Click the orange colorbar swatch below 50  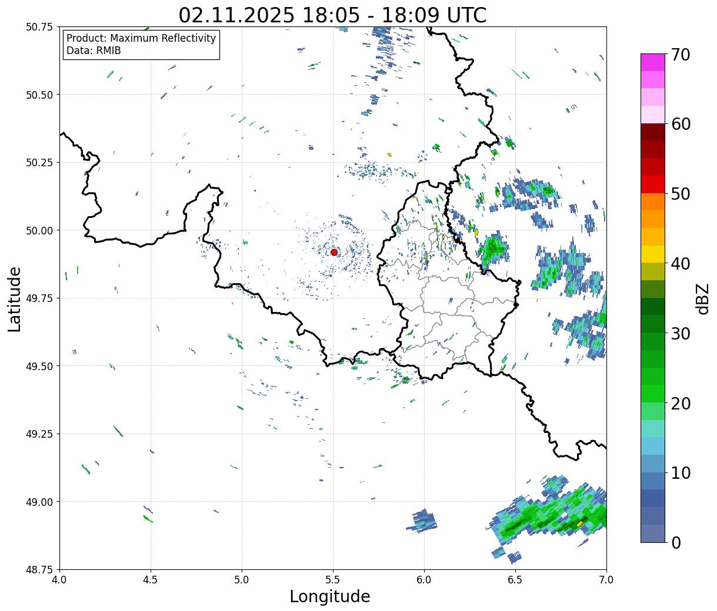pos(653,202)
